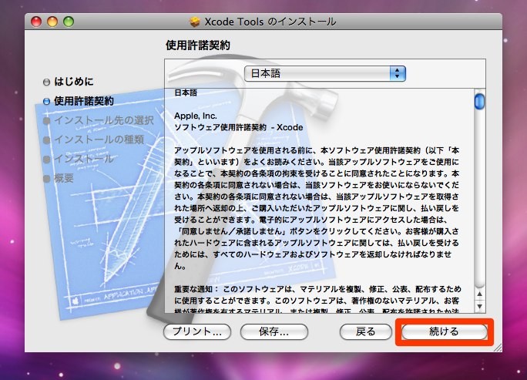Open the 日本語 language dropdown

pyautogui.click(x=325, y=74)
